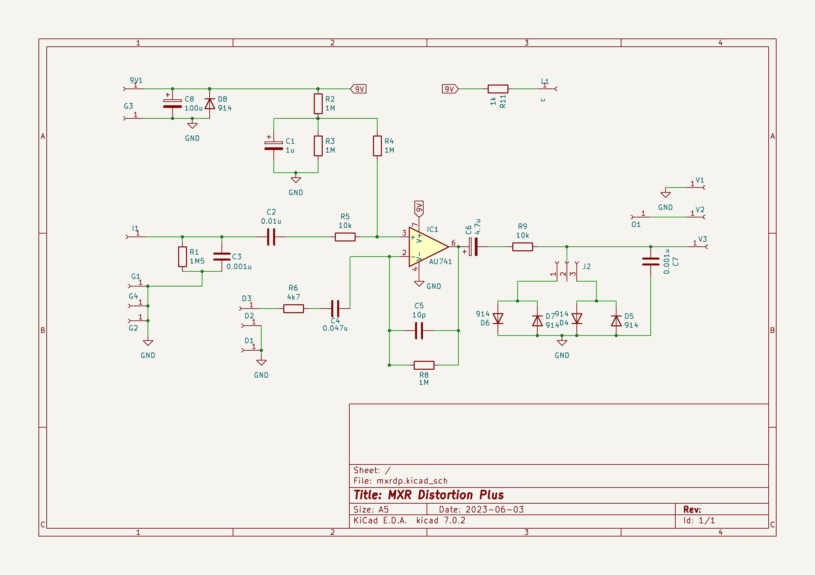The width and height of the screenshot is (815, 575).
Task: Click the R1 1M5 resistor symbol
Action: point(182,257)
